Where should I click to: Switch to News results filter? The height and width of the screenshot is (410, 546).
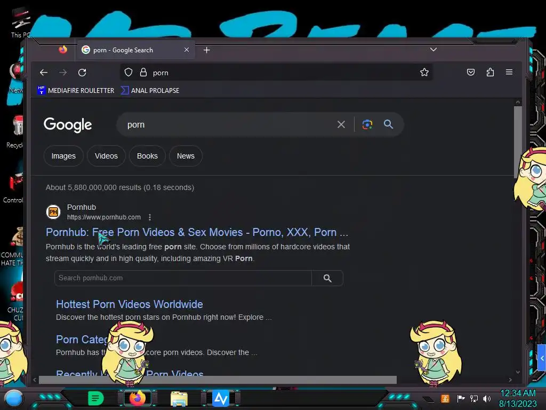coord(186,156)
